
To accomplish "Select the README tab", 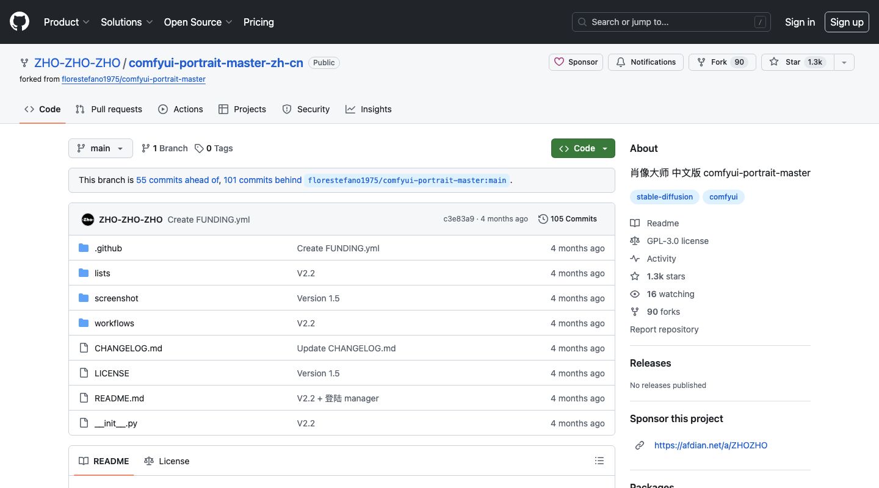I will pyautogui.click(x=104, y=461).
